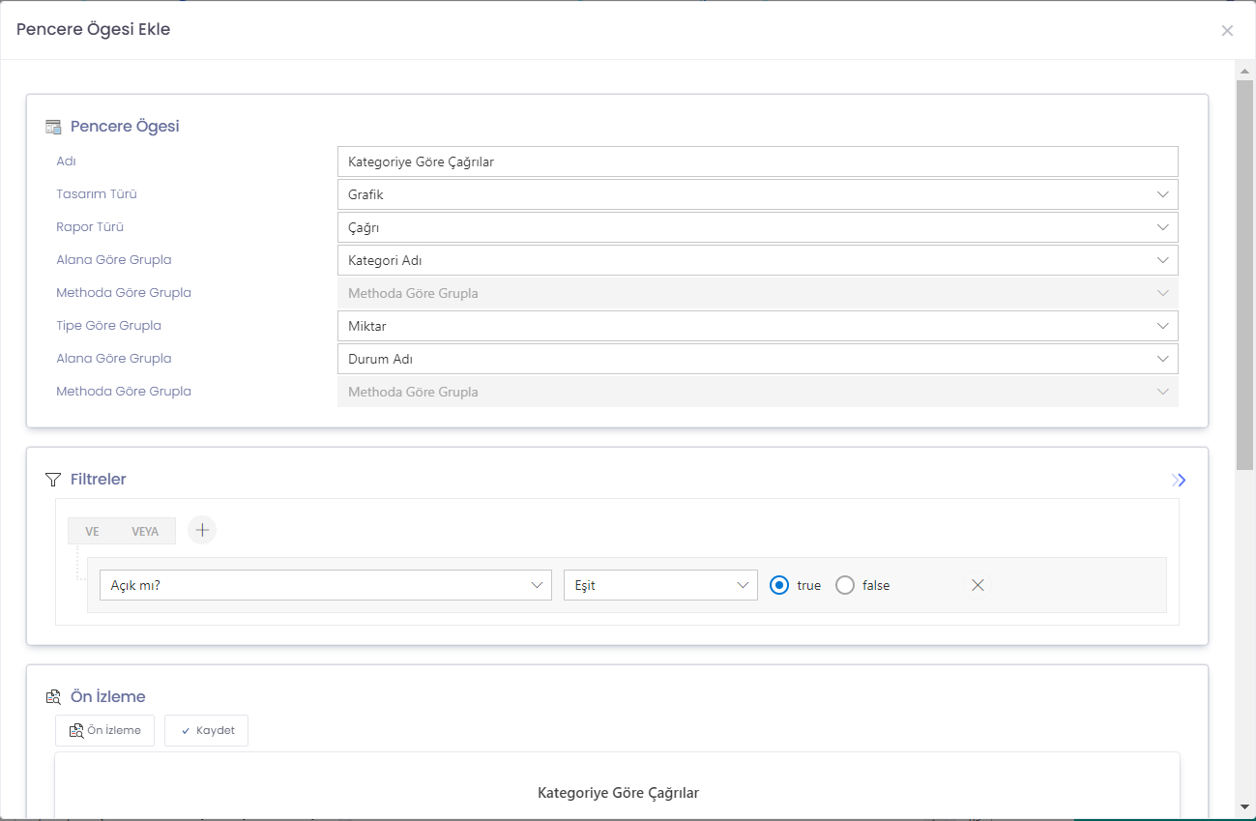Viewport: 1256px width, 821px height.
Task: Switch filter logic to VE
Action: point(92,531)
